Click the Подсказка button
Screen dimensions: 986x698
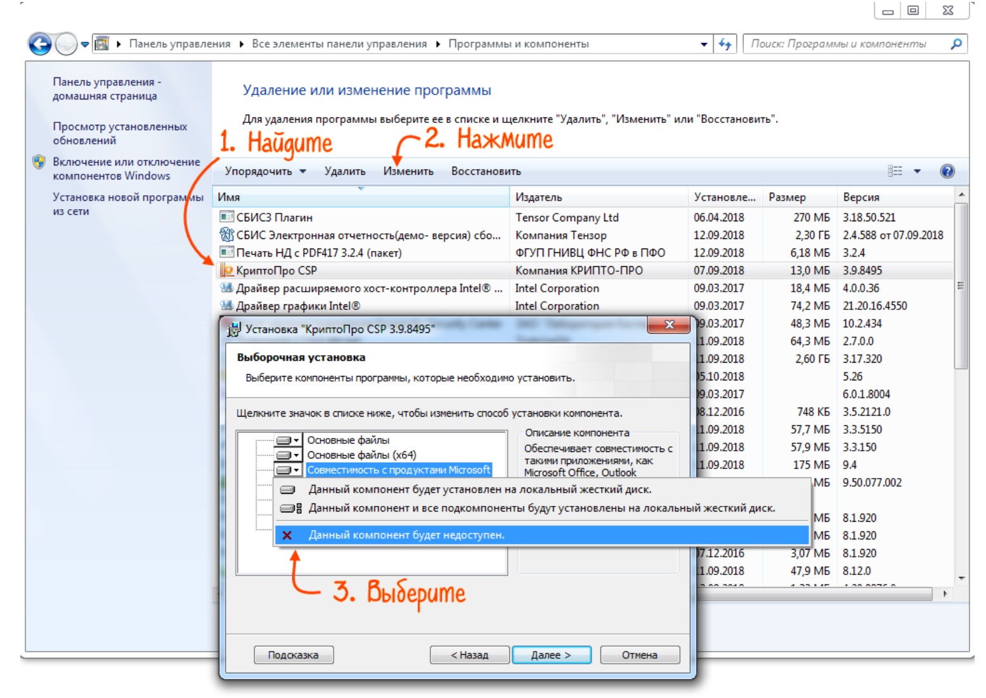[x=294, y=655]
